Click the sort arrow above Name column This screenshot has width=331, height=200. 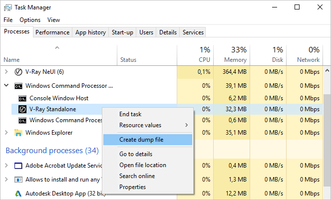click(57, 48)
